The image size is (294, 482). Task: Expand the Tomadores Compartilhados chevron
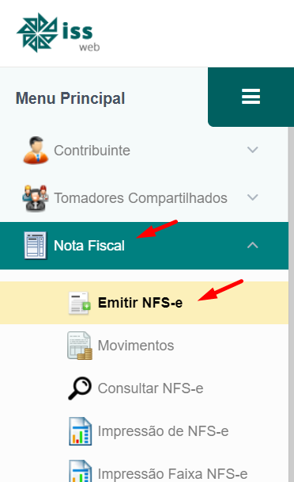coord(253,197)
